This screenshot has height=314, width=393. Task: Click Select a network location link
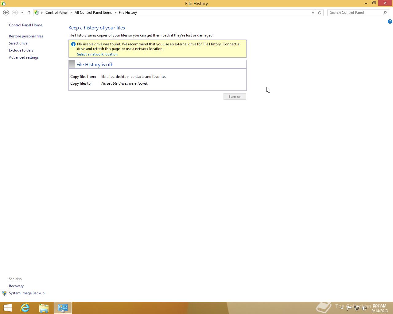coord(97,54)
